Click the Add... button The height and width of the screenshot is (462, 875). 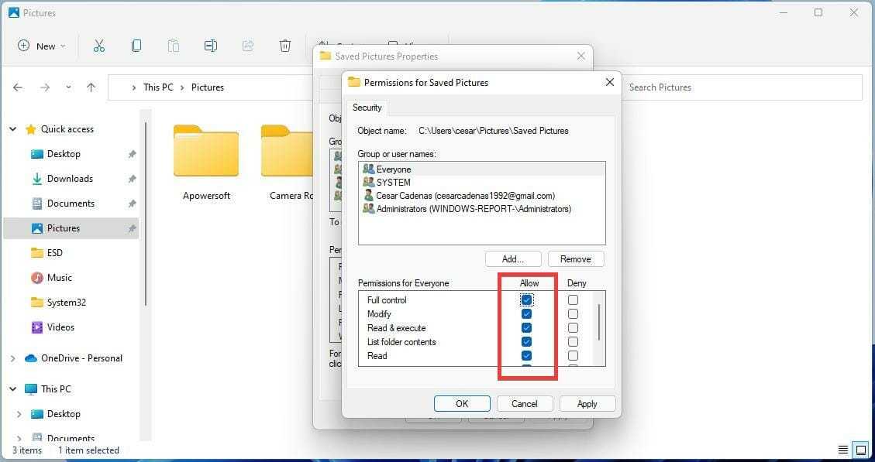point(512,259)
